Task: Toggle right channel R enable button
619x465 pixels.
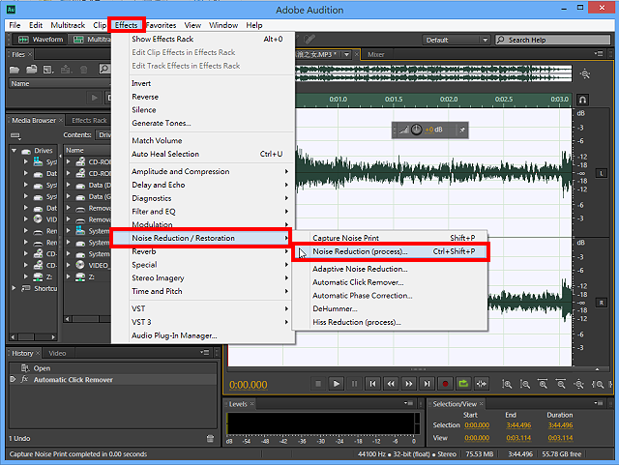Action: click(x=602, y=303)
